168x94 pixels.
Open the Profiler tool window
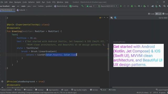tap(112, 90)
